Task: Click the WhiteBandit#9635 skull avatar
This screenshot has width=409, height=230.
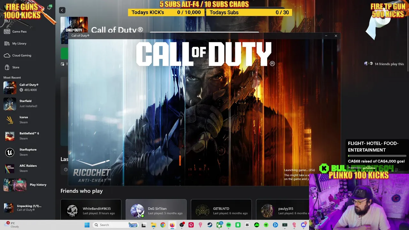Action: tap(72, 211)
